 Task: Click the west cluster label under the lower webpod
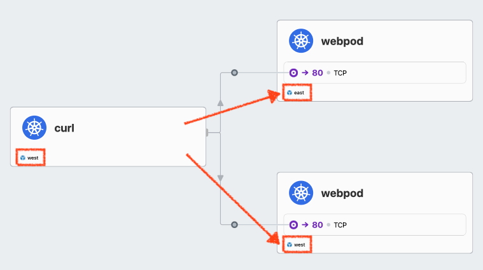300,245
